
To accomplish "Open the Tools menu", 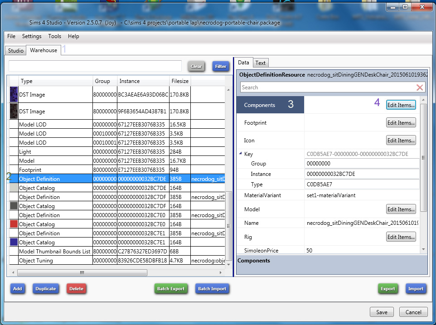I will point(54,36).
